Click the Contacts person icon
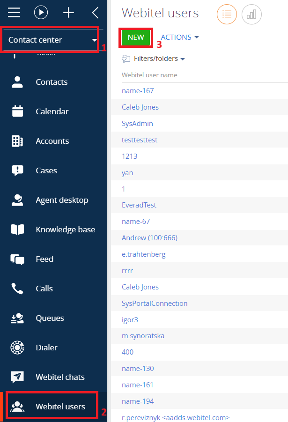288x422 pixels. pyautogui.click(x=17, y=82)
